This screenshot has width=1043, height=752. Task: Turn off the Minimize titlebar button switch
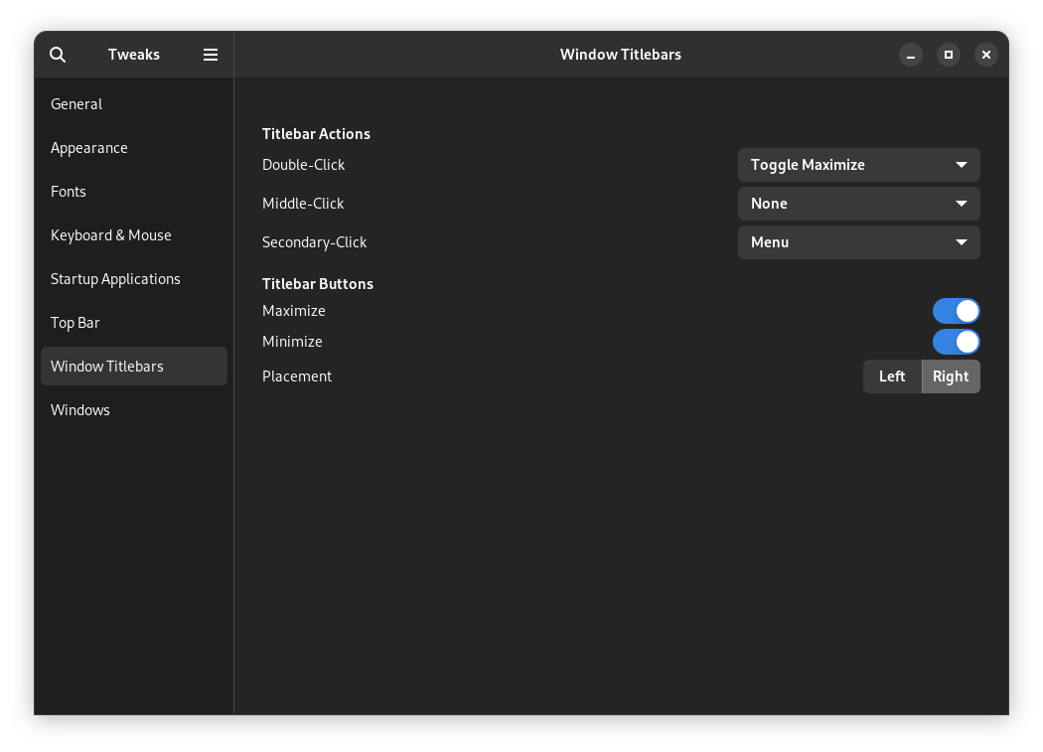click(956, 342)
